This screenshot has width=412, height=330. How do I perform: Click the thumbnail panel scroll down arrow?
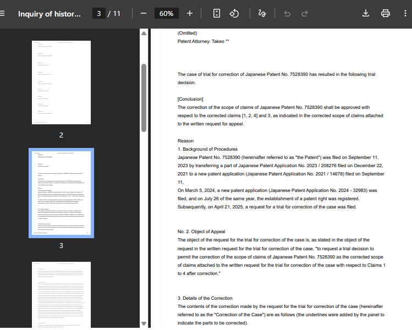[144, 323]
